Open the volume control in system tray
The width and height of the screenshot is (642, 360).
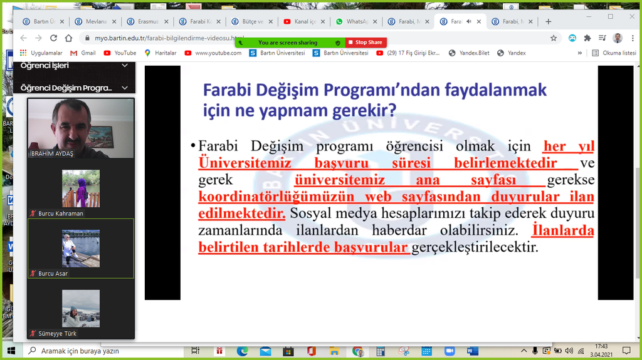(x=569, y=351)
